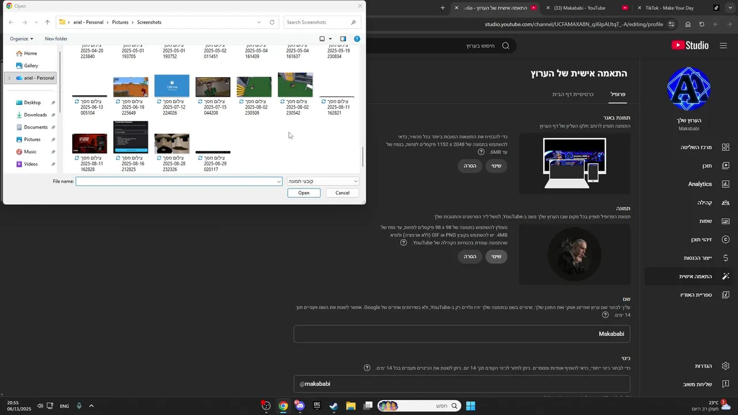The image size is (738, 415).
Task: Click help icon next to handle description
Action: (x=367, y=368)
